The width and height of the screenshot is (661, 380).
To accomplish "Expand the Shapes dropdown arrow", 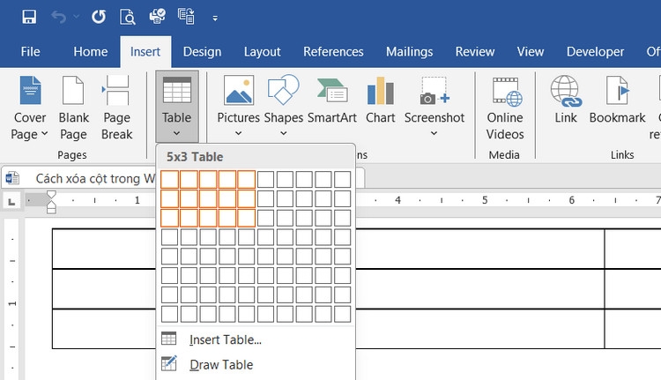I will click(x=284, y=133).
